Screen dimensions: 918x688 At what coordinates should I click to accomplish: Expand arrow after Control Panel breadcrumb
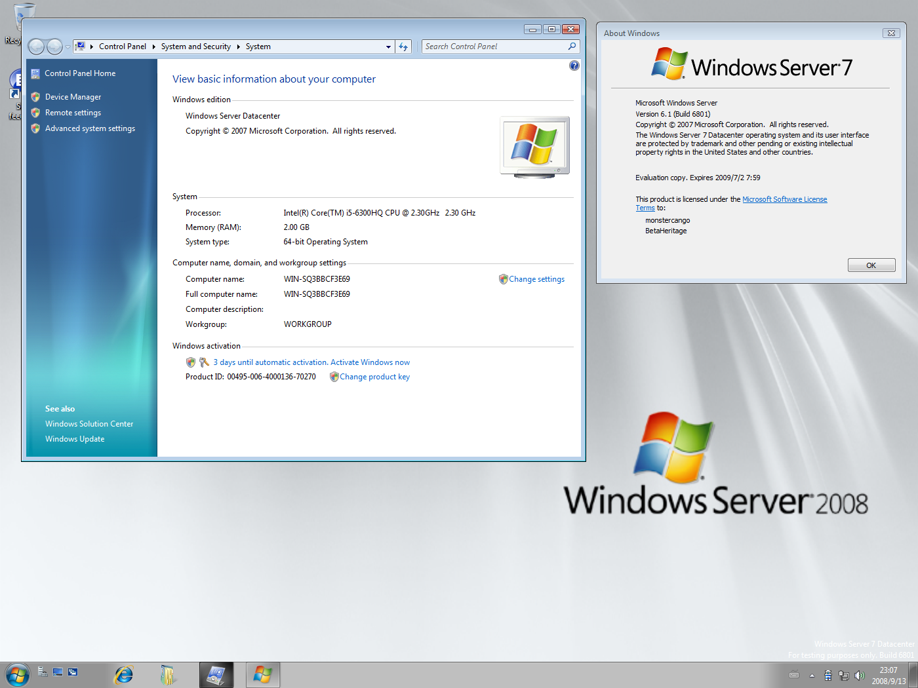153,47
